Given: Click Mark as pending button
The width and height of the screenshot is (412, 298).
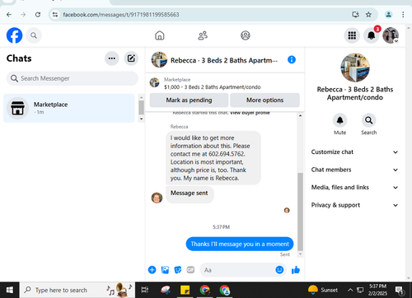Looking at the screenshot, I should pos(189,100).
